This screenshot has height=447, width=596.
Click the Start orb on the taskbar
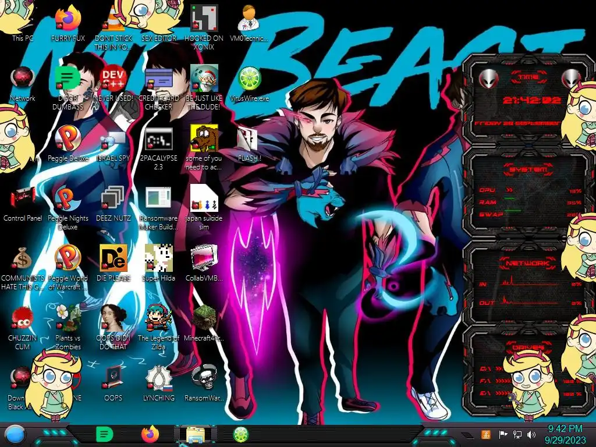15,434
